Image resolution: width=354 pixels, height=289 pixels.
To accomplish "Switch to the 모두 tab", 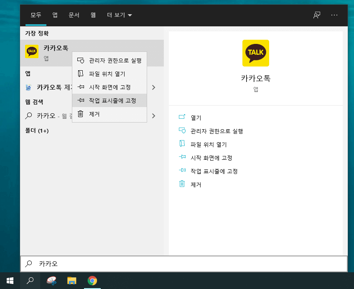I will [x=36, y=15].
